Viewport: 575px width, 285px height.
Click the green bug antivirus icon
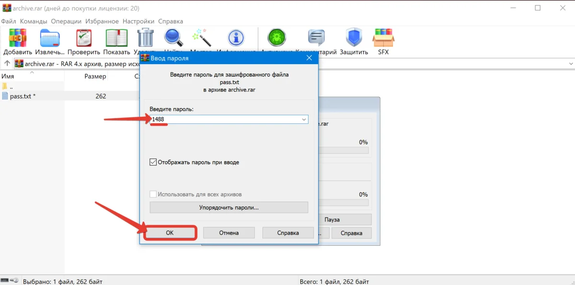[277, 37]
